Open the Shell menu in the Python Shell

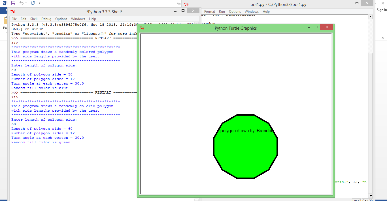pos(34,19)
